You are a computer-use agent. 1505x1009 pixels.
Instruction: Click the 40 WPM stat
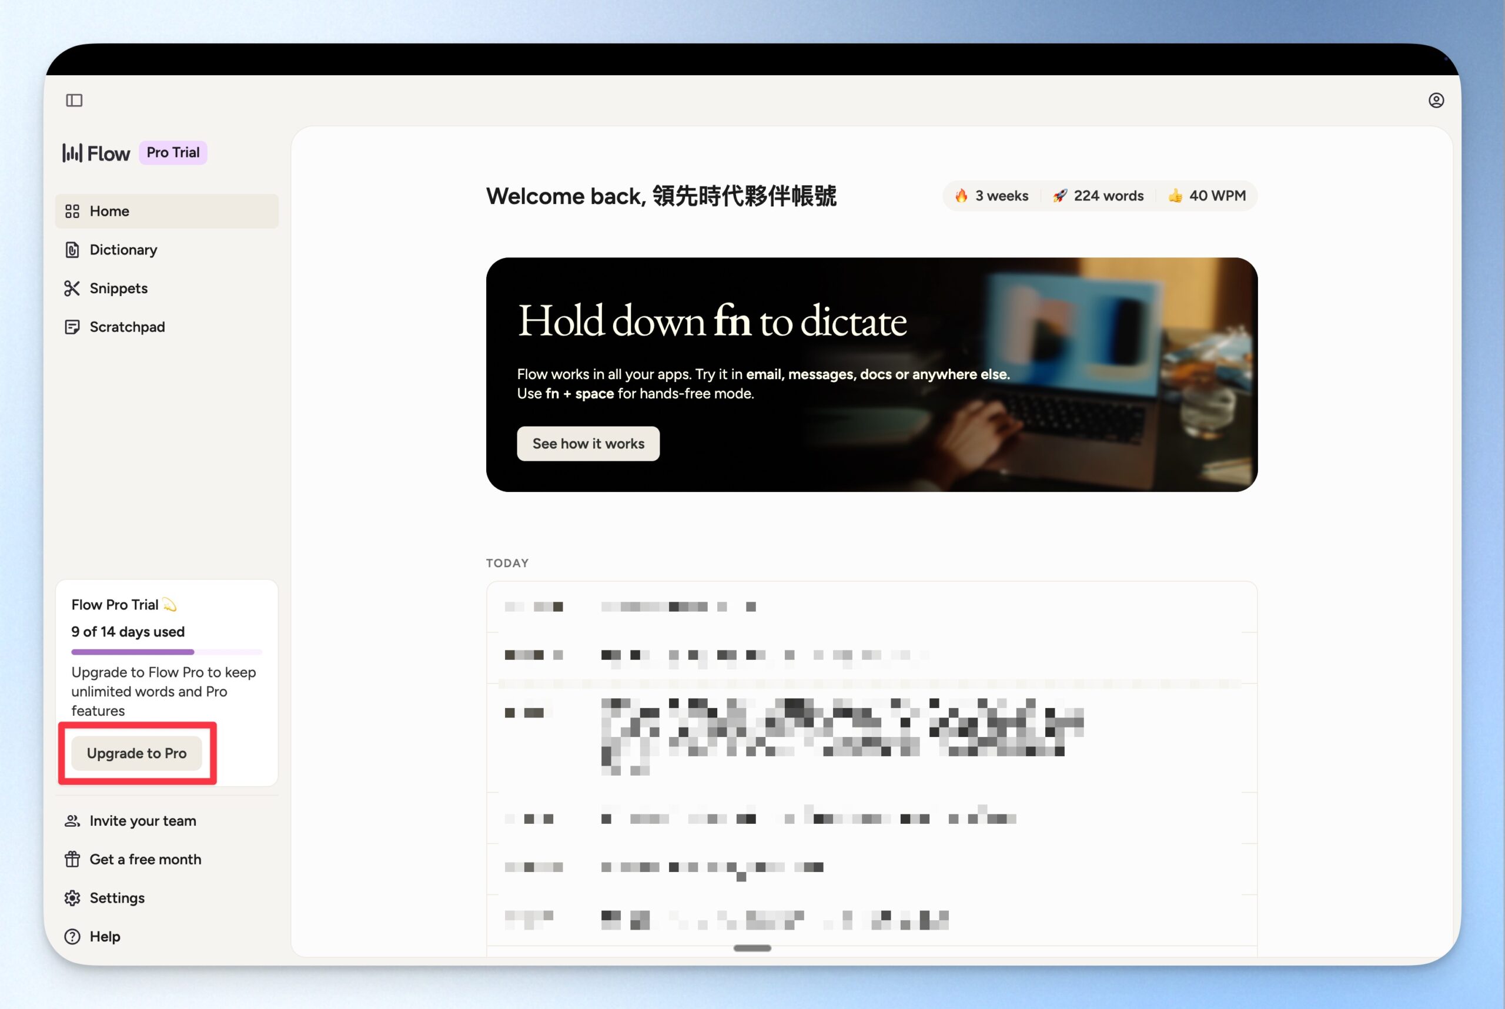pyautogui.click(x=1207, y=196)
